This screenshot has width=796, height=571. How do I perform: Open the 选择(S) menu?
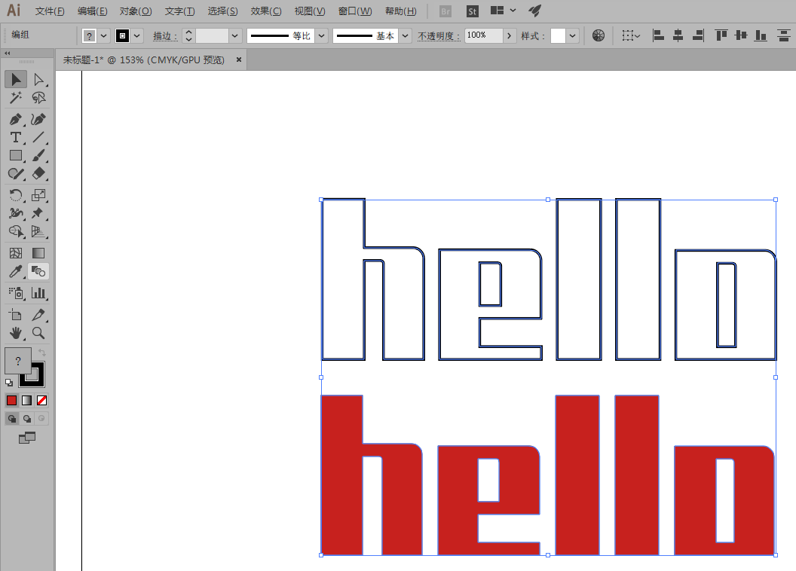click(x=222, y=11)
